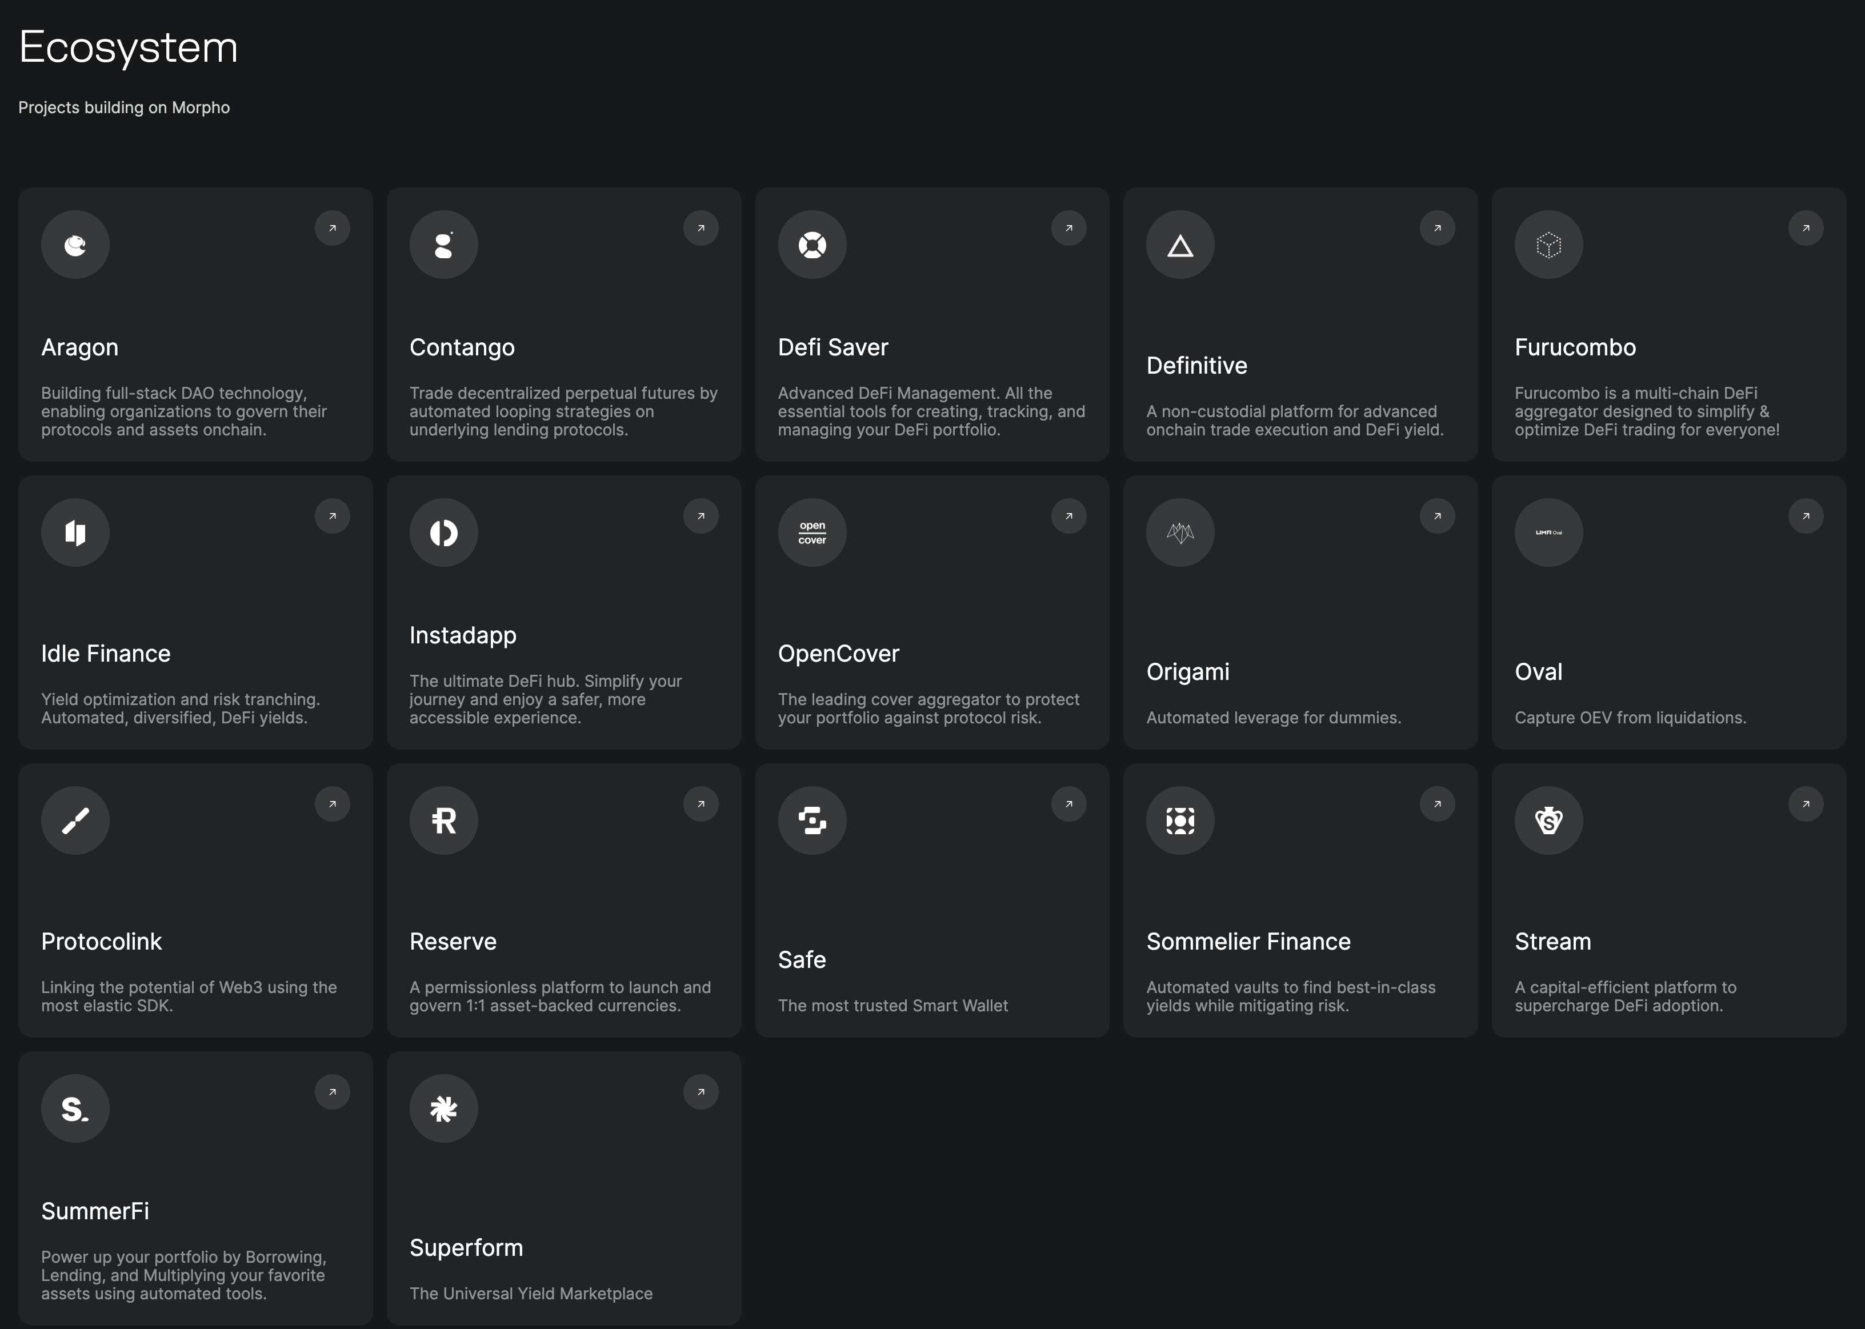This screenshot has width=1865, height=1329.
Task: Click the Stream shield logo icon
Action: [1548, 821]
